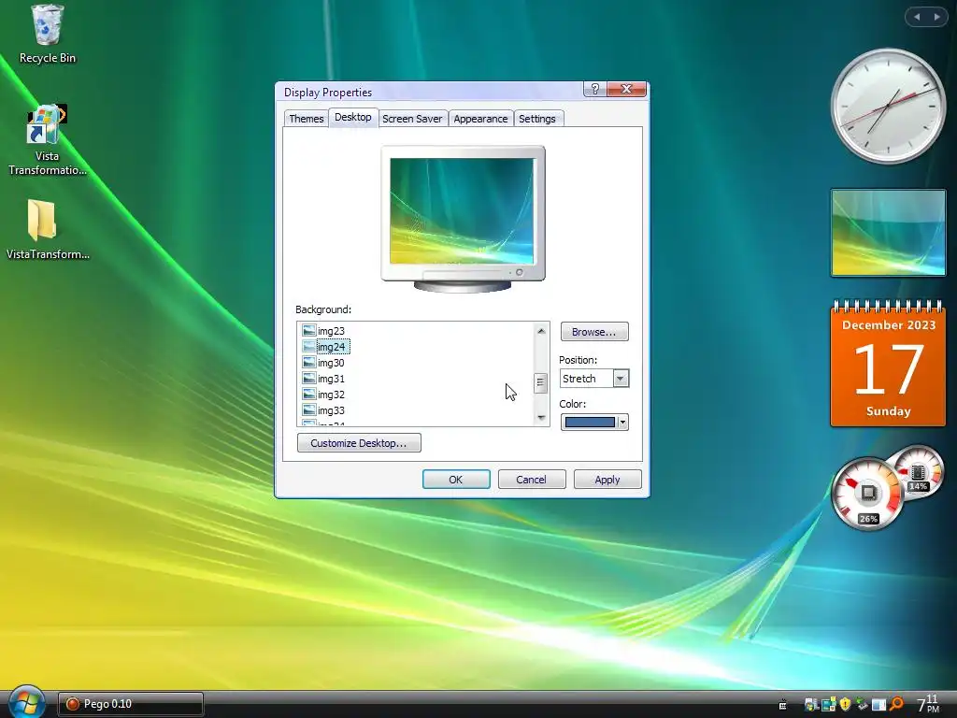Click the image icon beside img30

(x=308, y=363)
